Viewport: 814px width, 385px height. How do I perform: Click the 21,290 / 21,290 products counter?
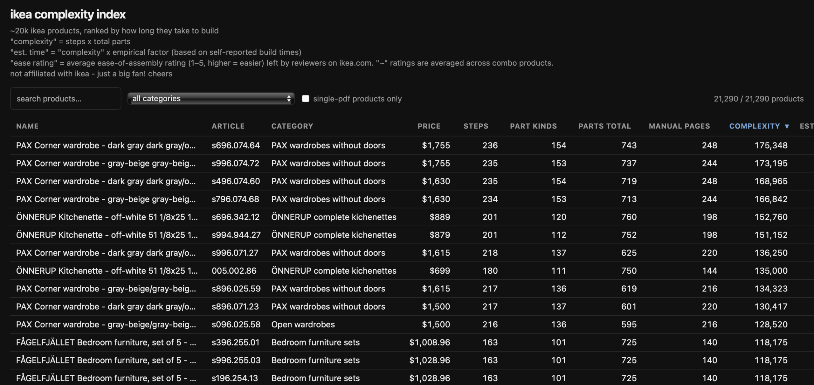[x=759, y=99]
